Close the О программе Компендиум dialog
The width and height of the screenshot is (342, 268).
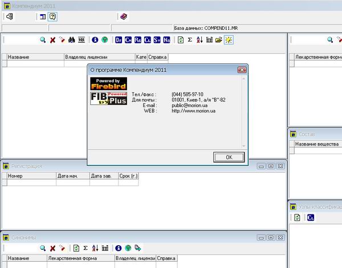(242, 70)
